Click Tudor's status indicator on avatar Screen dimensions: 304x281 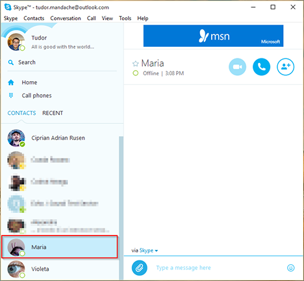(x=22, y=48)
